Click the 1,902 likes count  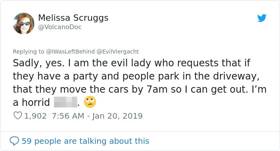pyautogui.click(x=35, y=116)
